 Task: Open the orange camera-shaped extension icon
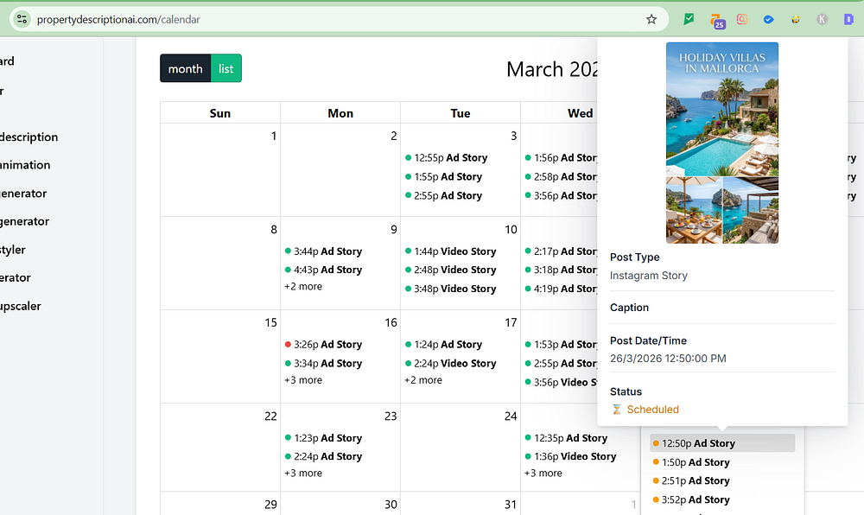point(742,19)
